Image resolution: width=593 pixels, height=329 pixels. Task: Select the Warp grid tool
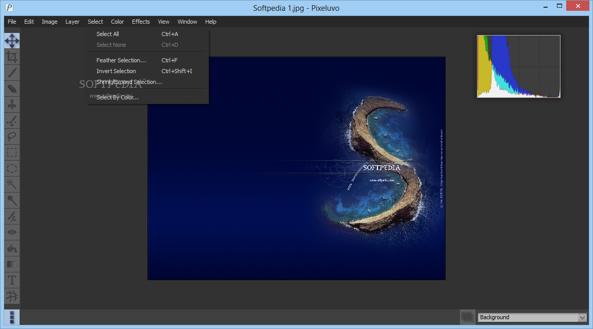point(12,296)
